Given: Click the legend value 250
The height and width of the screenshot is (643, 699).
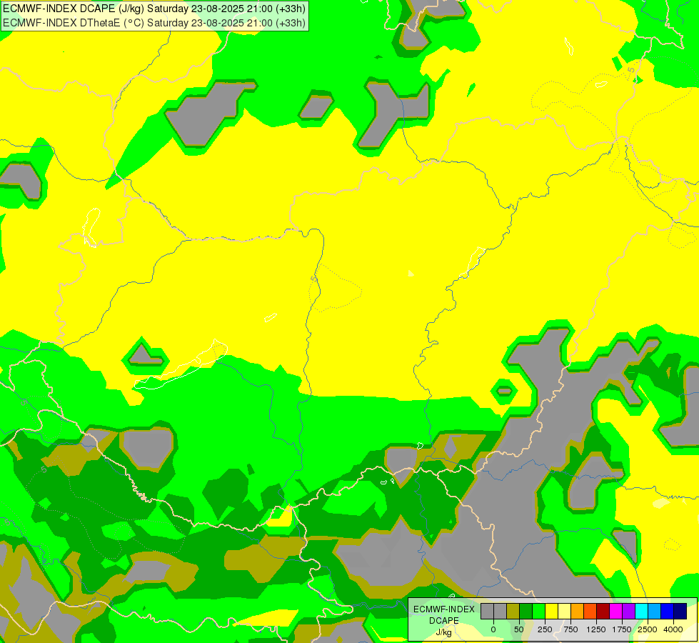Looking at the screenshot, I should tap(545, 629).
